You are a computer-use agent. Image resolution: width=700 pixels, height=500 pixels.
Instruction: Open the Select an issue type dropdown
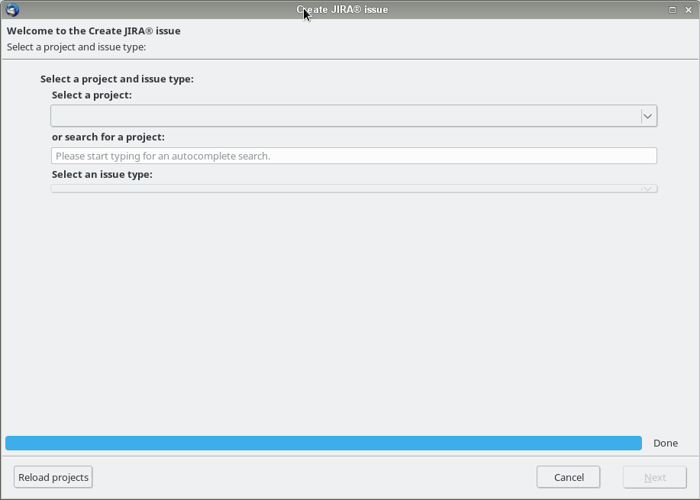(x=345, y=189)
